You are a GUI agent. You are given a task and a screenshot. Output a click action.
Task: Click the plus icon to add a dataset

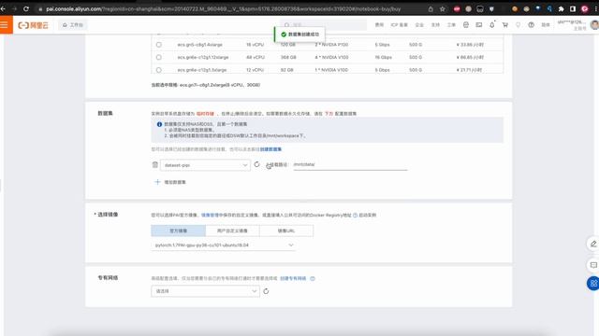point(157,182)
